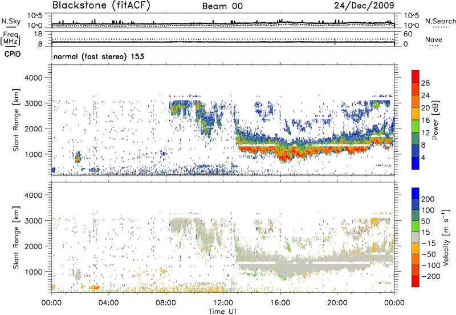
Task: Click the velocity colorbar '50' label
Action: [x=425, y=221]
